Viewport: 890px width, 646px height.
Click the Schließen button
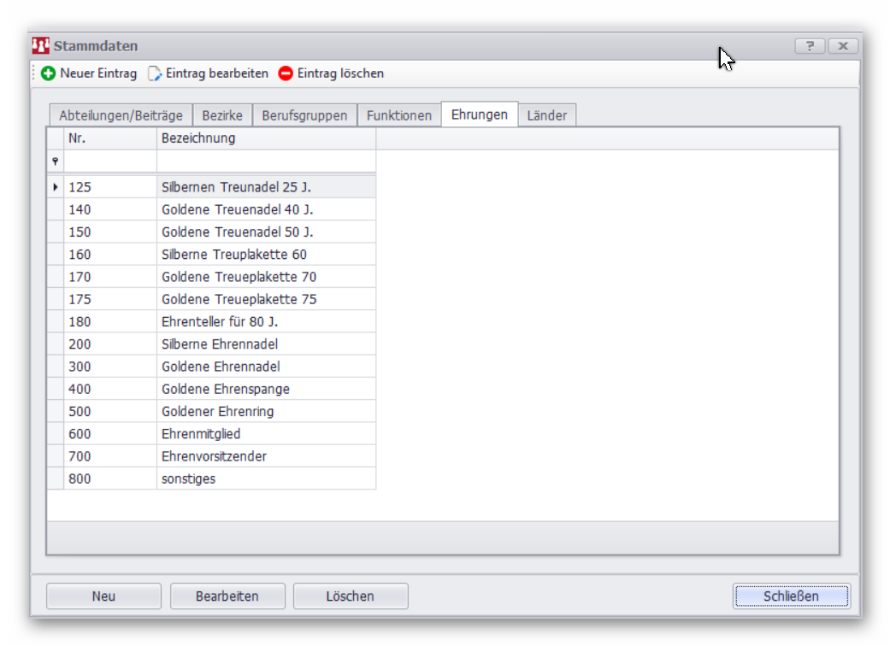pos(791,596)
